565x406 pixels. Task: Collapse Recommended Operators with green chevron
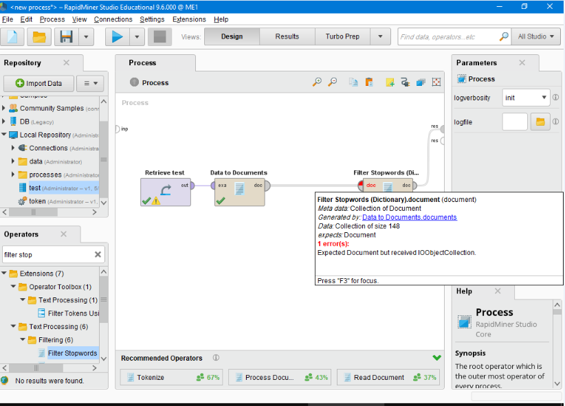pos(436,358)
